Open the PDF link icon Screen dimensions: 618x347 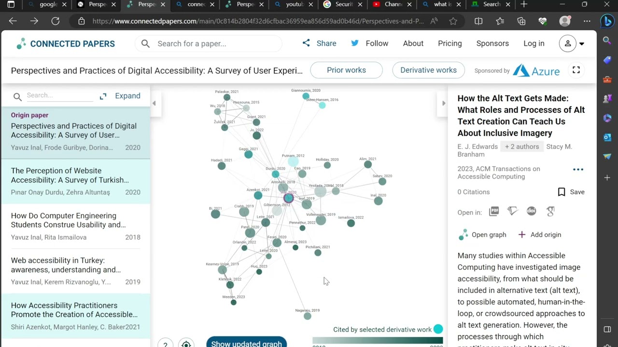494,211
